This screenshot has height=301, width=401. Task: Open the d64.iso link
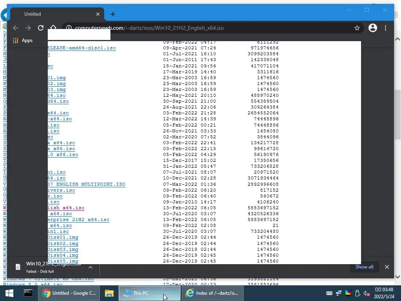[58, 101]
